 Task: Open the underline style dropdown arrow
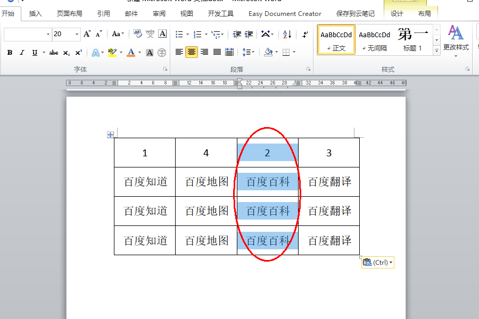[x=44, y=53]
